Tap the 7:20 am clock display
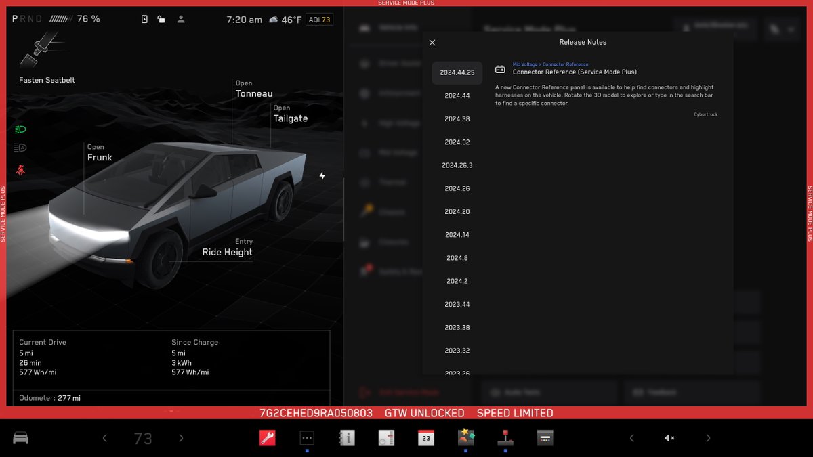This screenshot has height=457, width=813. coord(244,20)
